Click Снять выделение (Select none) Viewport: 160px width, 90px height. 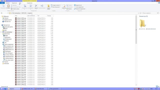click(79, 7)
